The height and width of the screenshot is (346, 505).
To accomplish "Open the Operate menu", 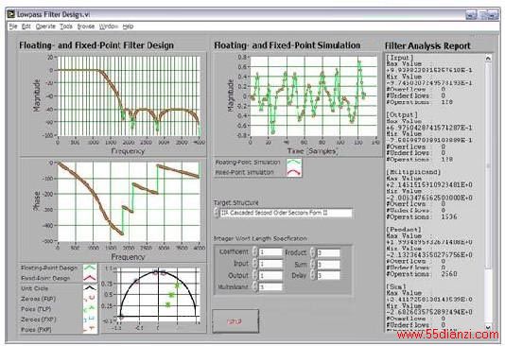I will point(45,26).
